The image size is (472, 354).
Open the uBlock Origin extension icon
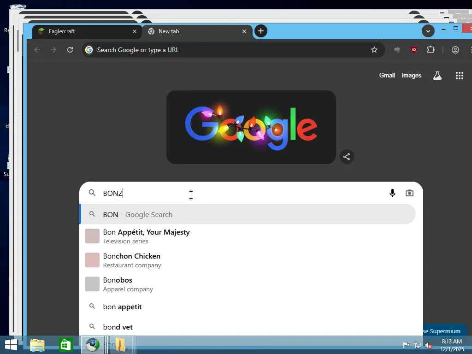click(x=414, y=50)
